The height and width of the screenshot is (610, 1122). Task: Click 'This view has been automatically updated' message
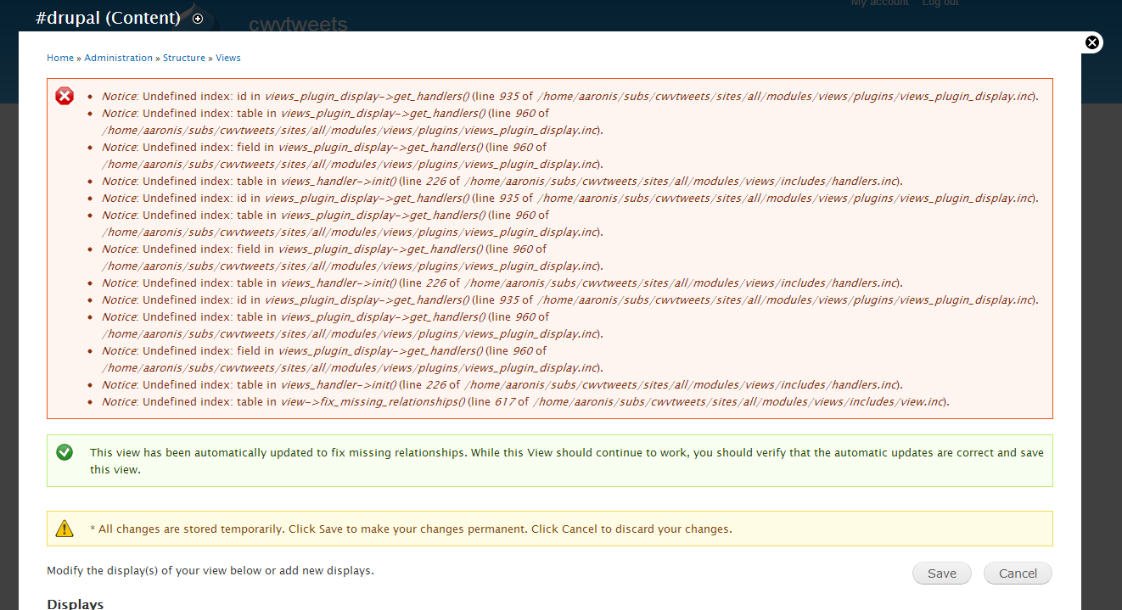click(x=567, y=461)
